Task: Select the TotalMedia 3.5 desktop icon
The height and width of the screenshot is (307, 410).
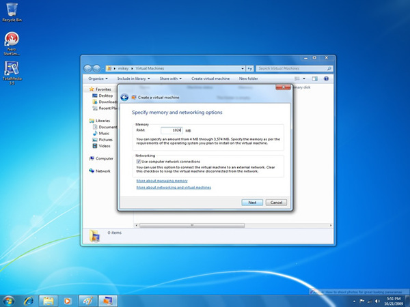Action: [x=12, y=73]
